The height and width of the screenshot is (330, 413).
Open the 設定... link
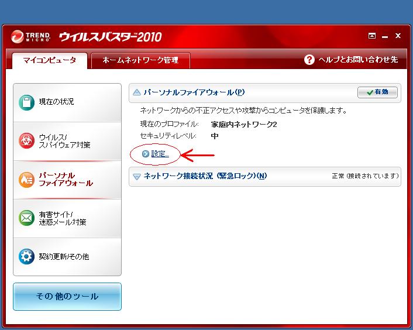coord(160,154)
